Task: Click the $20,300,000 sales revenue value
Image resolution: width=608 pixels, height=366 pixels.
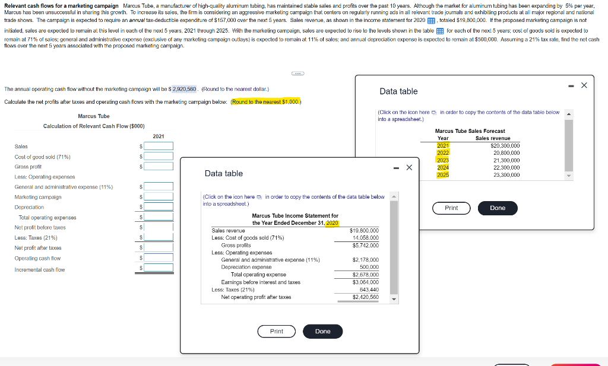Action: click(505, 145)
